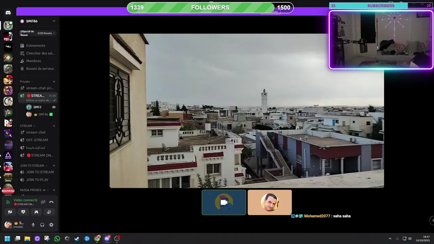Image resolution: width=434 pixels, height=244 pixels.
Task: Open WhatsApp from the taskbar
Action: 57,239
